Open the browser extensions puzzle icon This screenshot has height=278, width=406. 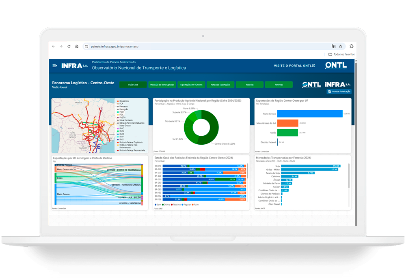tap(351, 47)
